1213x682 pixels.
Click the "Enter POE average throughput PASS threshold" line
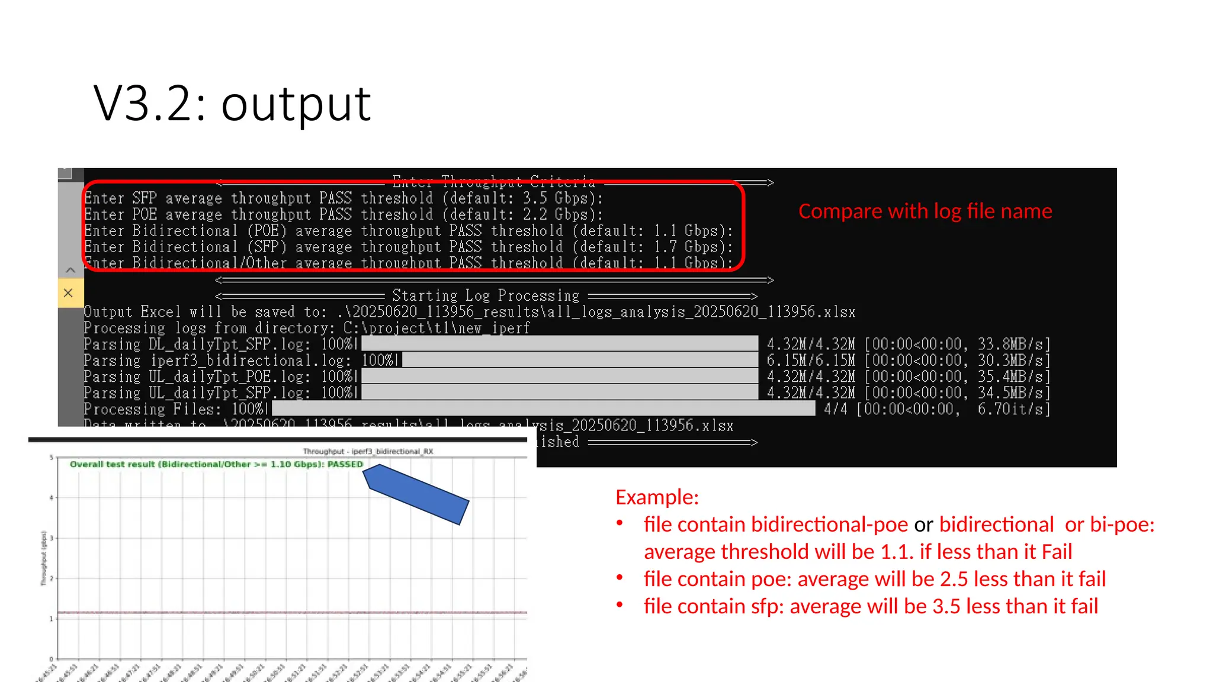pyautogui.click(x=344, y=214)
